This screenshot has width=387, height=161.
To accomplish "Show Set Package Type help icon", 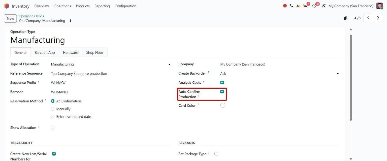I will (x=209, y=153).
